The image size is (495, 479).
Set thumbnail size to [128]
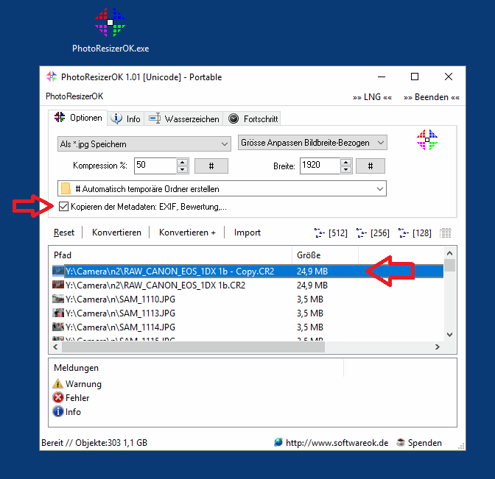[415, 233]
